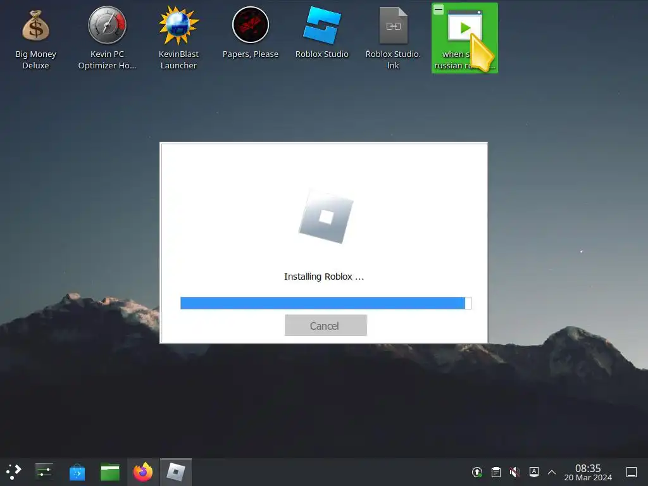Open the Dolphin file manager in taskbar
The image size is (648, 486).
coord(110,471)
